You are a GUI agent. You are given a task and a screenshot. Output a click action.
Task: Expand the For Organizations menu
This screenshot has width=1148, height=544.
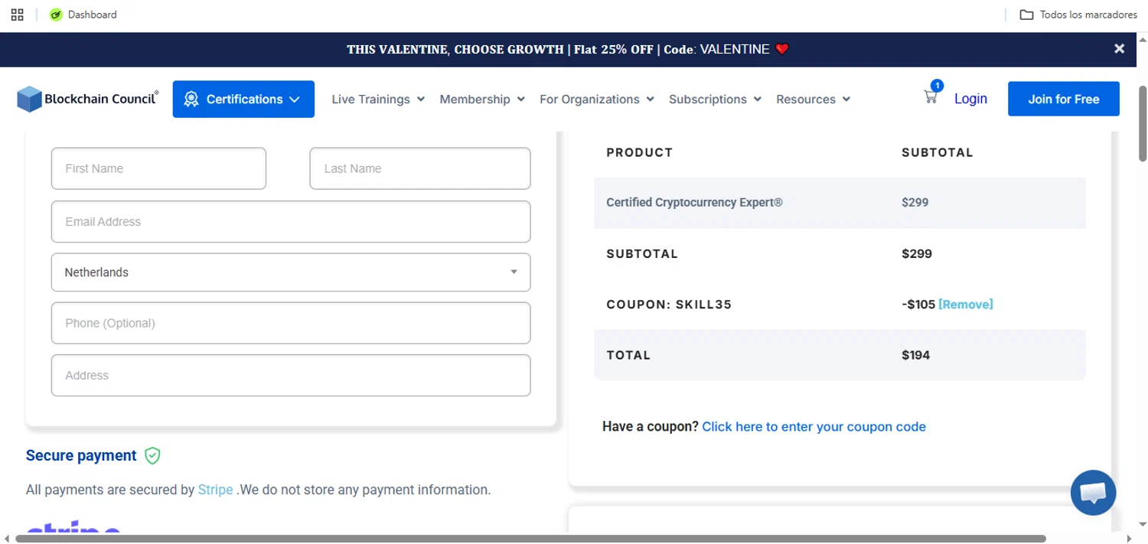(x=597, y=99)
